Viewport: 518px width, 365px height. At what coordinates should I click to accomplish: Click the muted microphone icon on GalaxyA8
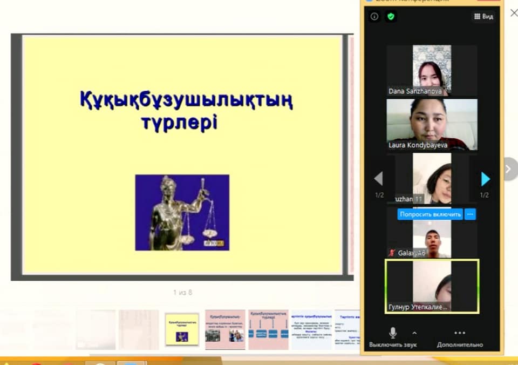tap(392, 253)
